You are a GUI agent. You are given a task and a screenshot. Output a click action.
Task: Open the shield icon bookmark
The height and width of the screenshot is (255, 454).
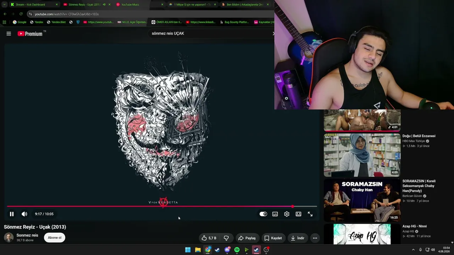[78, 22]
